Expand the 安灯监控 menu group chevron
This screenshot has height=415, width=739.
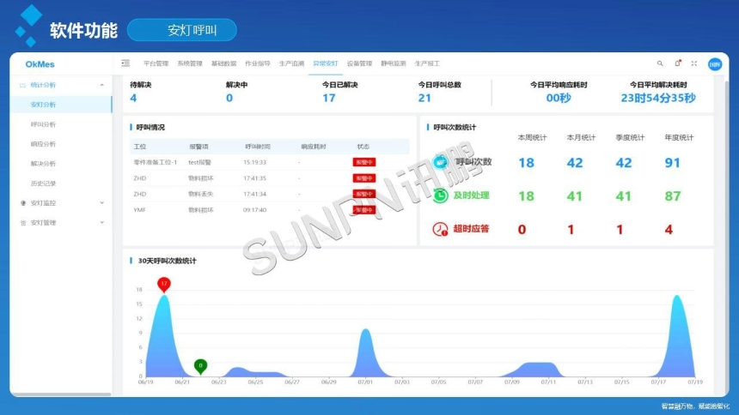(x=101, y=203)
